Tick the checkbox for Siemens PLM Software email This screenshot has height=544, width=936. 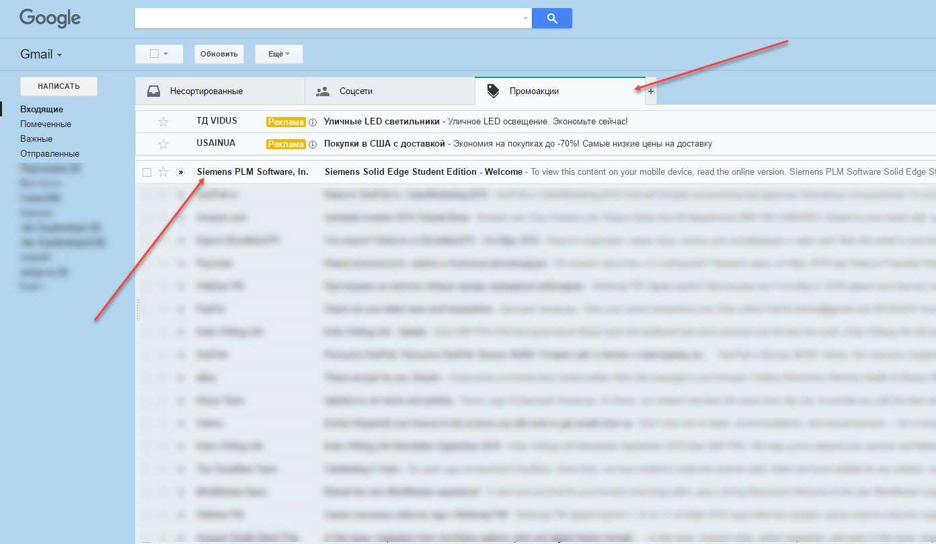(x=147, y=172)
